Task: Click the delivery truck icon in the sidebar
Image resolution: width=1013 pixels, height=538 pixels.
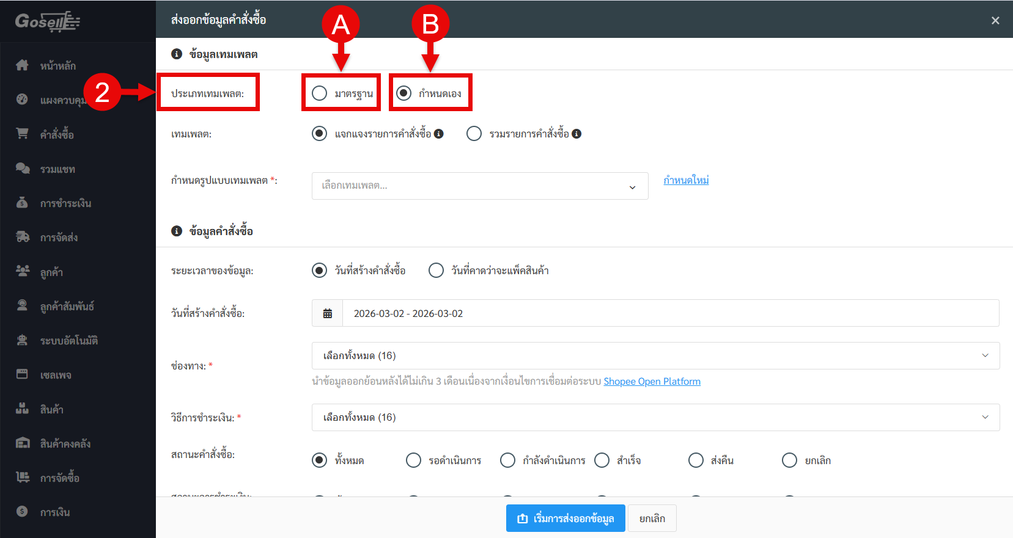Action: (x=22, y=237)
